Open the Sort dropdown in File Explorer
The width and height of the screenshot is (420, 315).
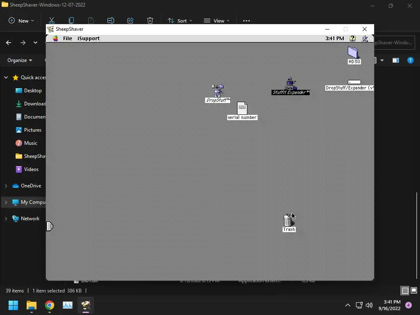180,21
